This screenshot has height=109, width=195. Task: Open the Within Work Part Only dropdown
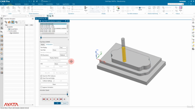pyautogui.click(x=37, y=16)
